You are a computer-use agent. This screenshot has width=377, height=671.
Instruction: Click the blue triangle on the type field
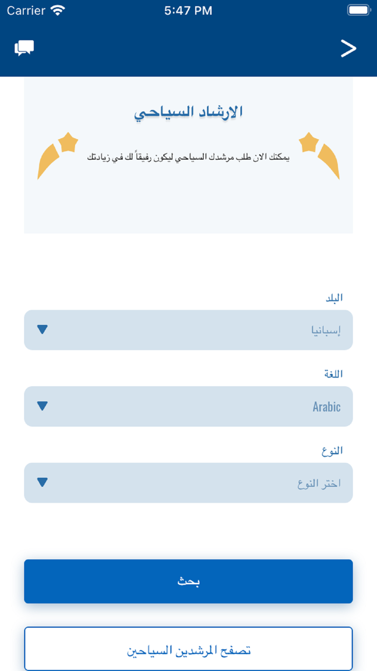pos(42,483)
